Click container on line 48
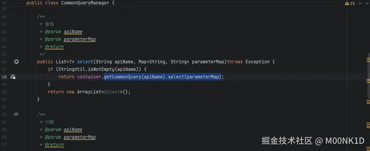 pos(89,77)
